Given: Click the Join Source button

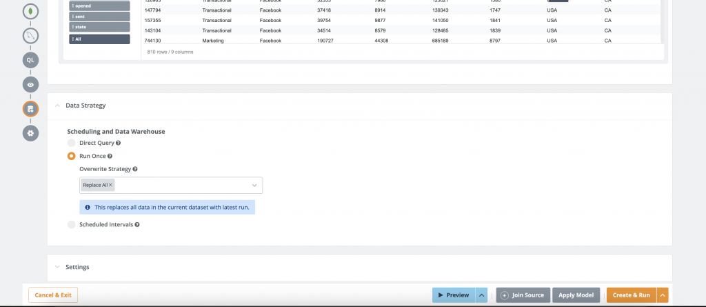Looking at the screenshot, I should point(523,295).
